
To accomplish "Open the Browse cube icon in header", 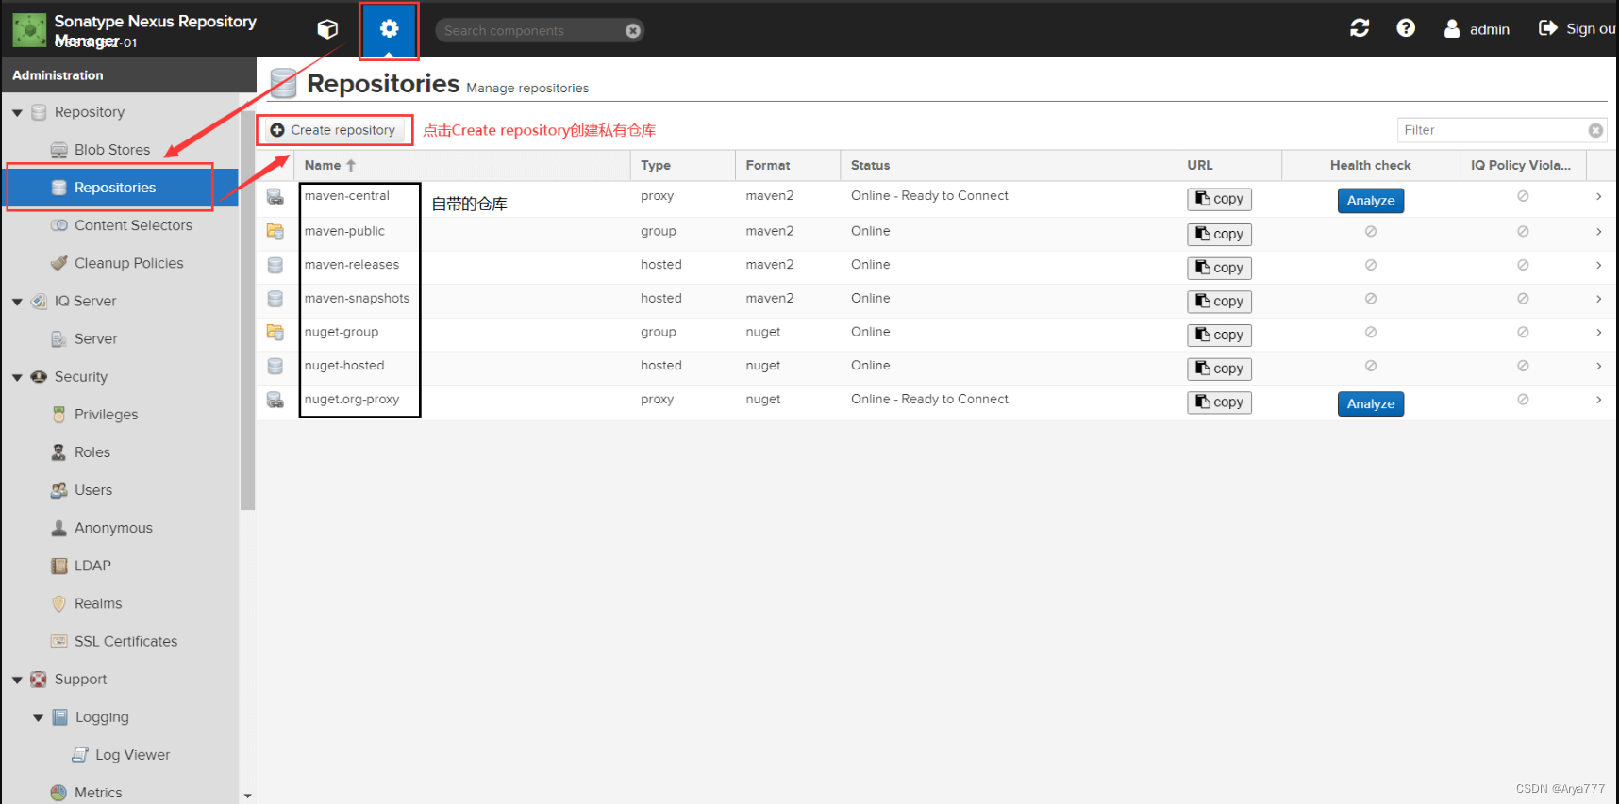I will coord(327,29).
